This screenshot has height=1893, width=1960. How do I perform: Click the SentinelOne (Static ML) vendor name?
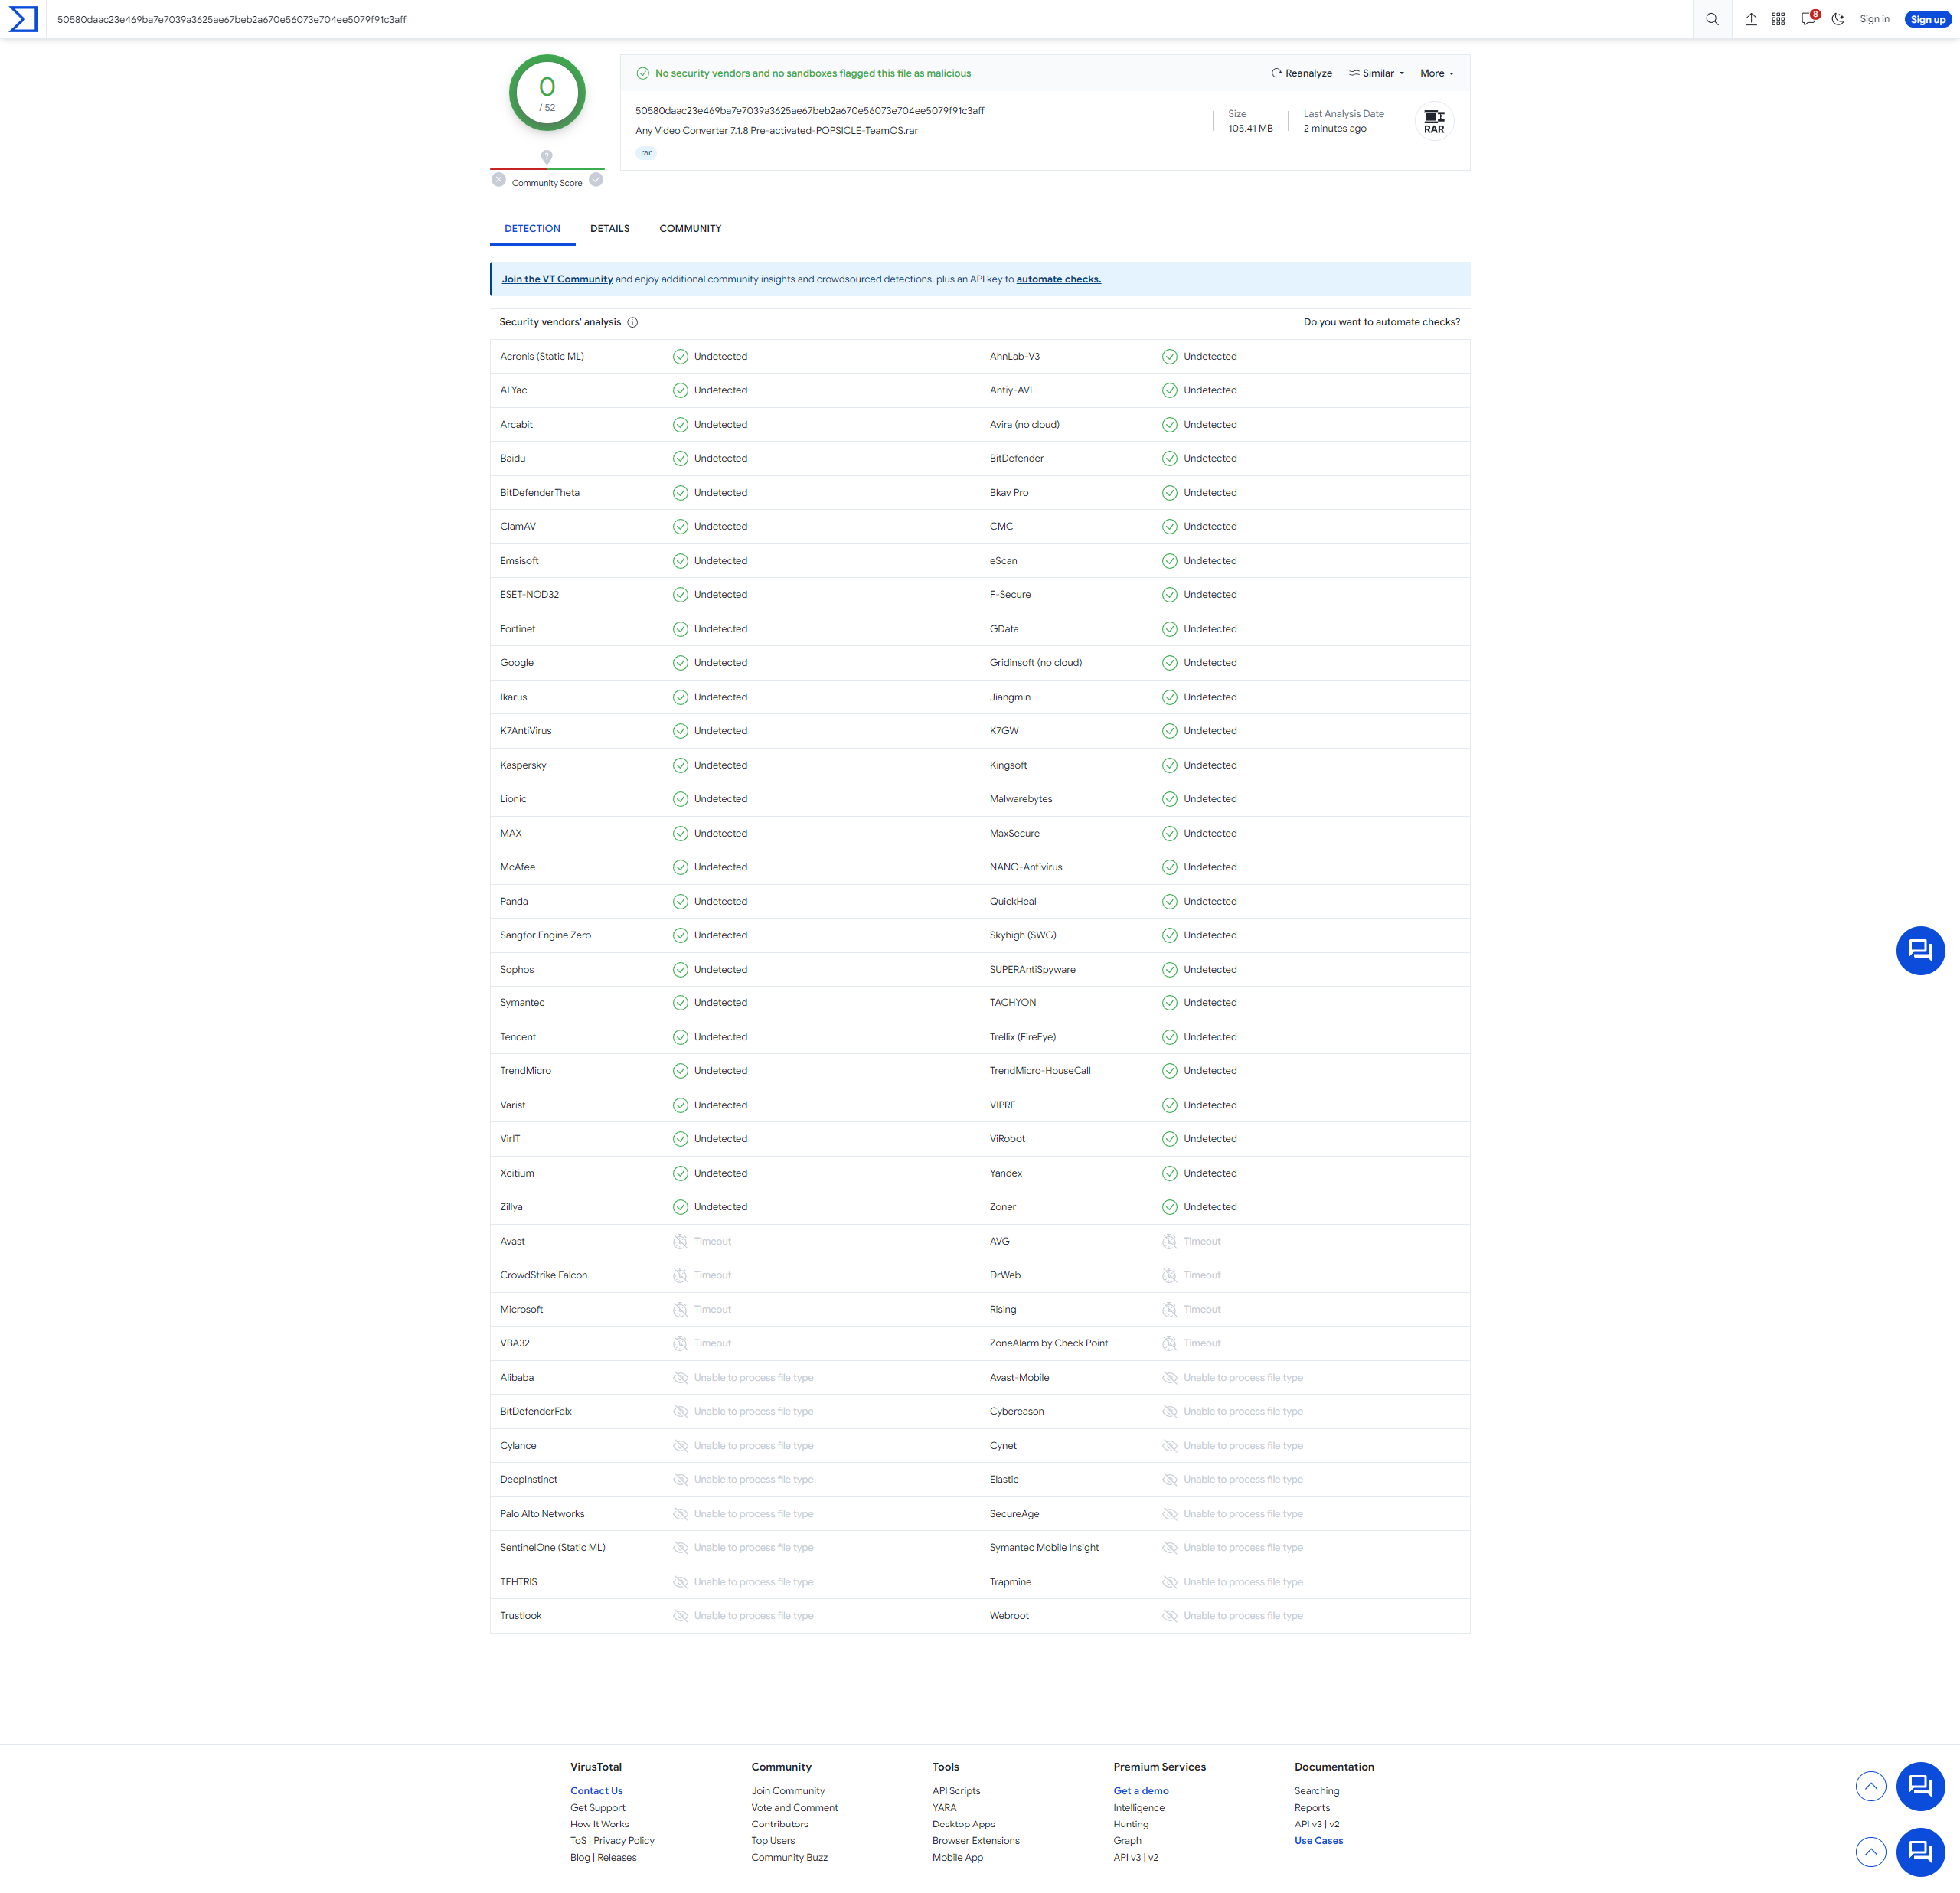click(x=552, y=1547)
